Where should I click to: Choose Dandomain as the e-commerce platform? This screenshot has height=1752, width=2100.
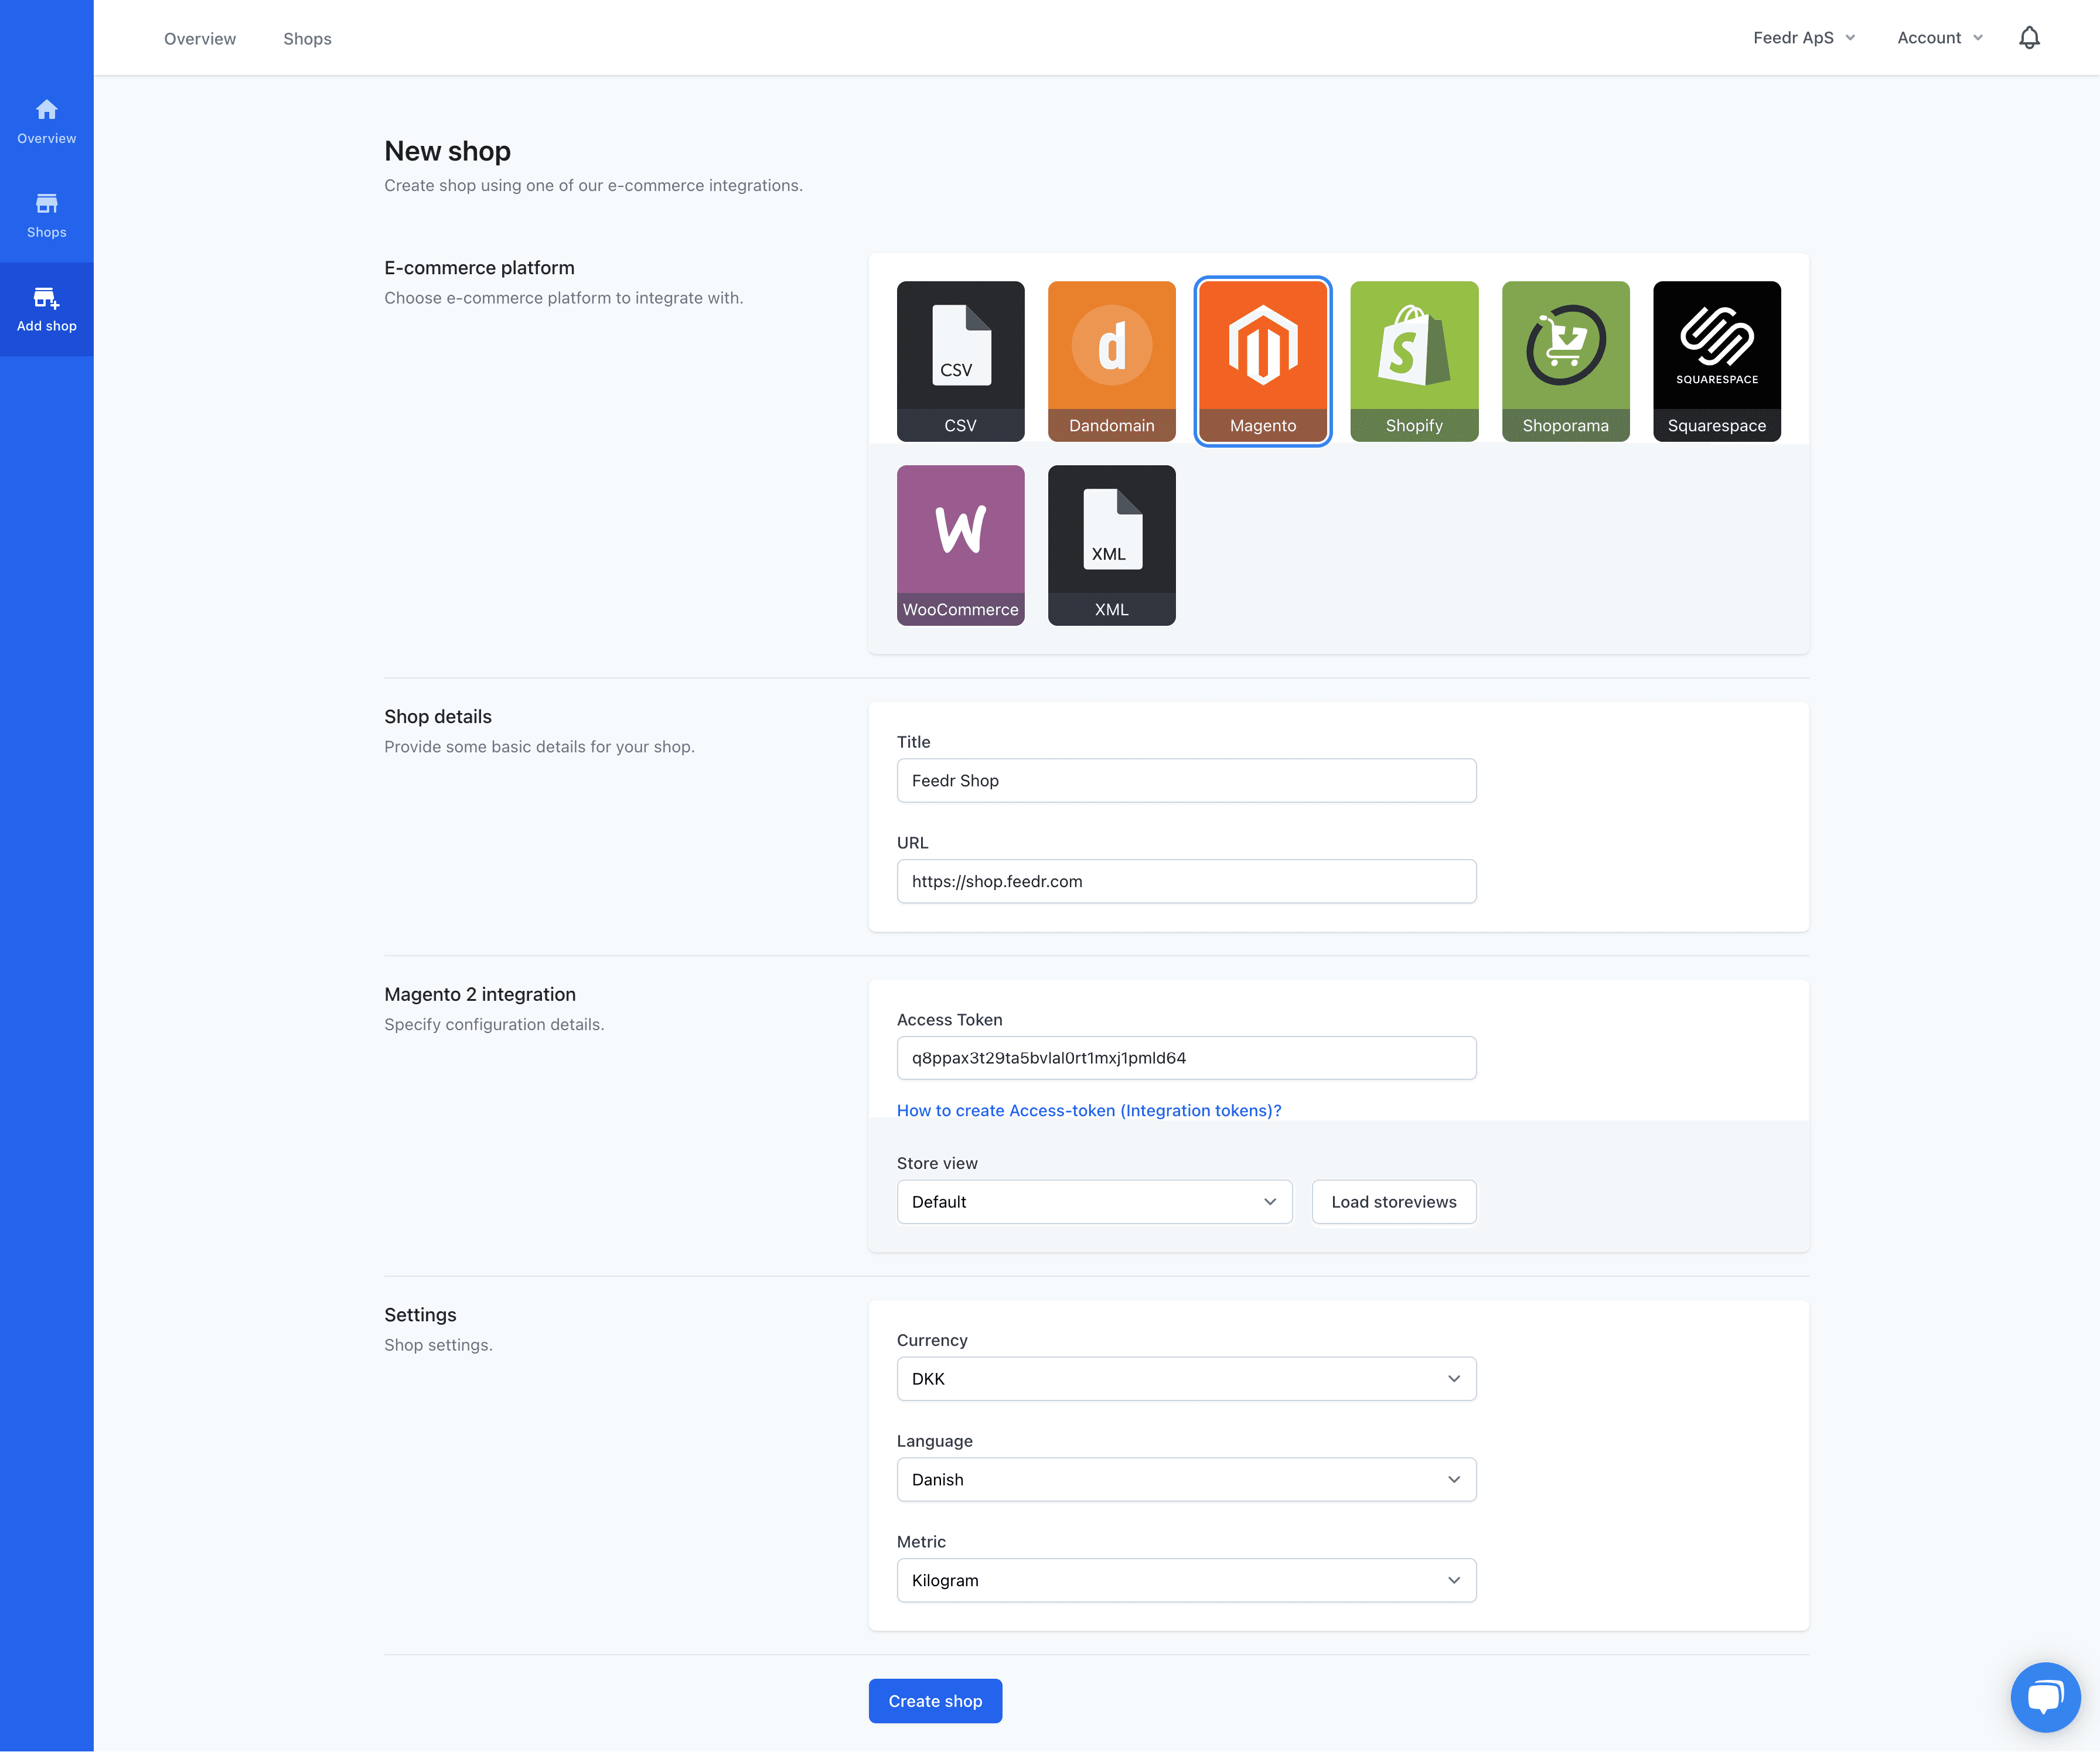click(1111, 360)
